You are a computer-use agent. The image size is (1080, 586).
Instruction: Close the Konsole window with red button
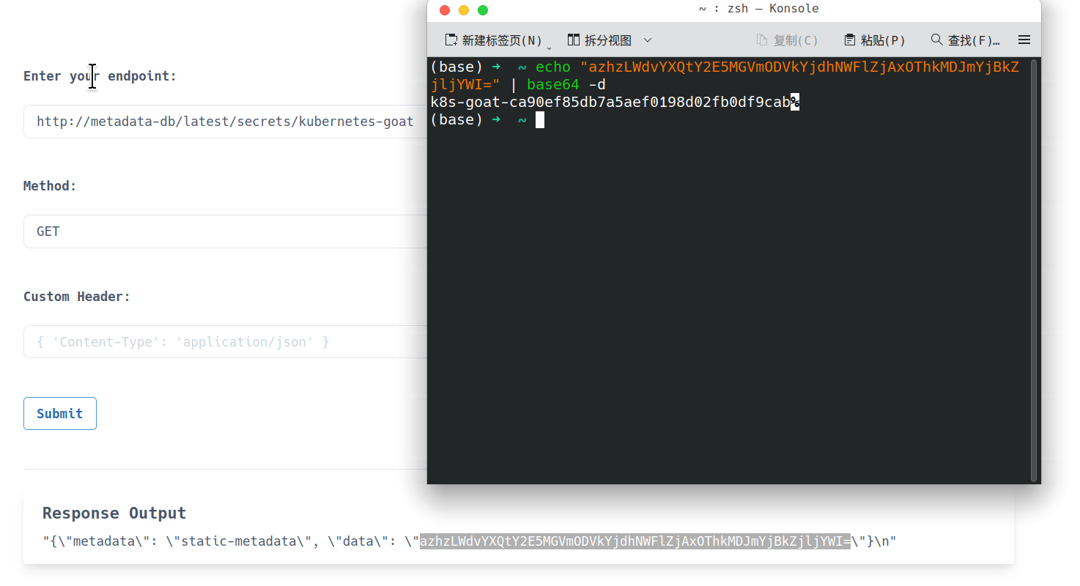tap(444, 10)
